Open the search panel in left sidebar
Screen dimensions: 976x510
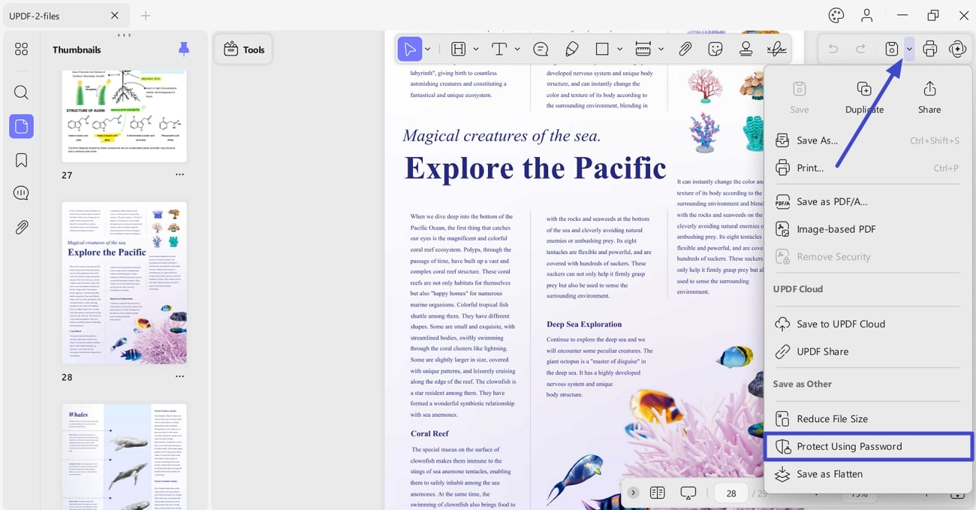[21, 92]
